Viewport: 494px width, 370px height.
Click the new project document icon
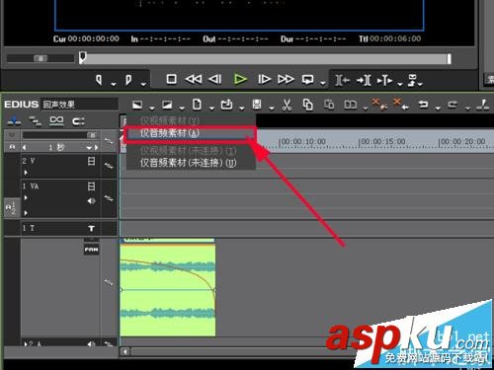tap(197, 105)
